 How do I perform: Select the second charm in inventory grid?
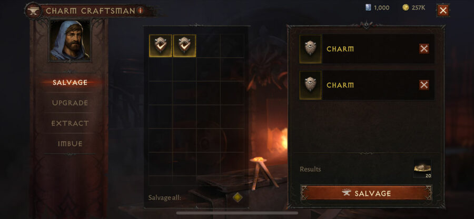(184, 46)
